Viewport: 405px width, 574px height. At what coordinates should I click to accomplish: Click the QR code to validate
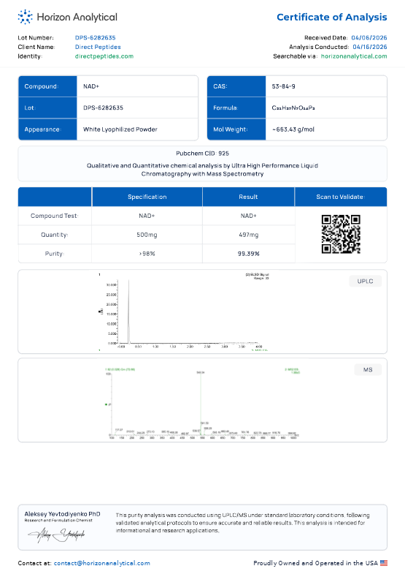point(341,234)
